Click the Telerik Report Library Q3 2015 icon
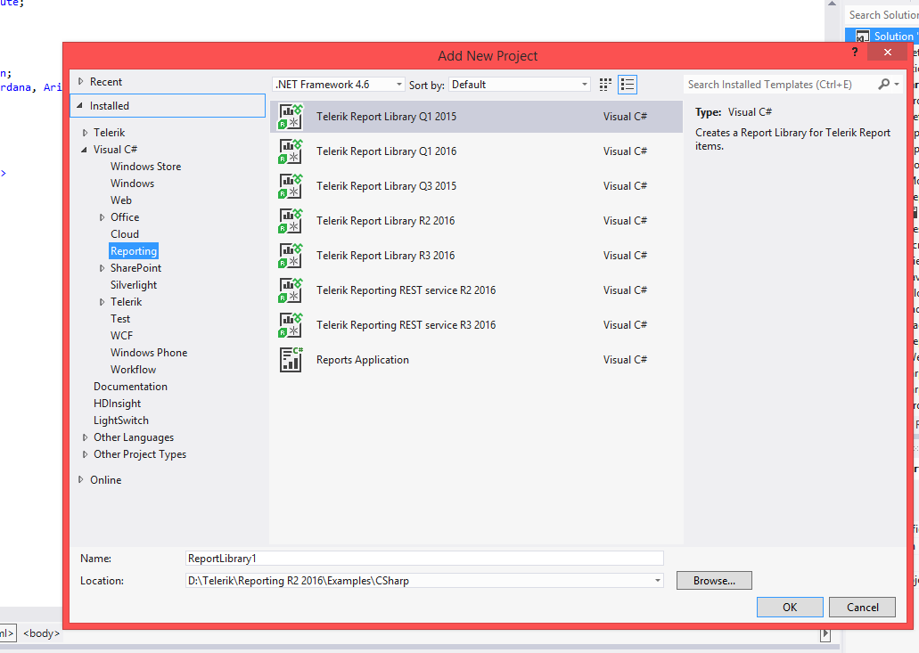Image resolution: width=919 pixels, height=653 pixels. coord(291,185)
